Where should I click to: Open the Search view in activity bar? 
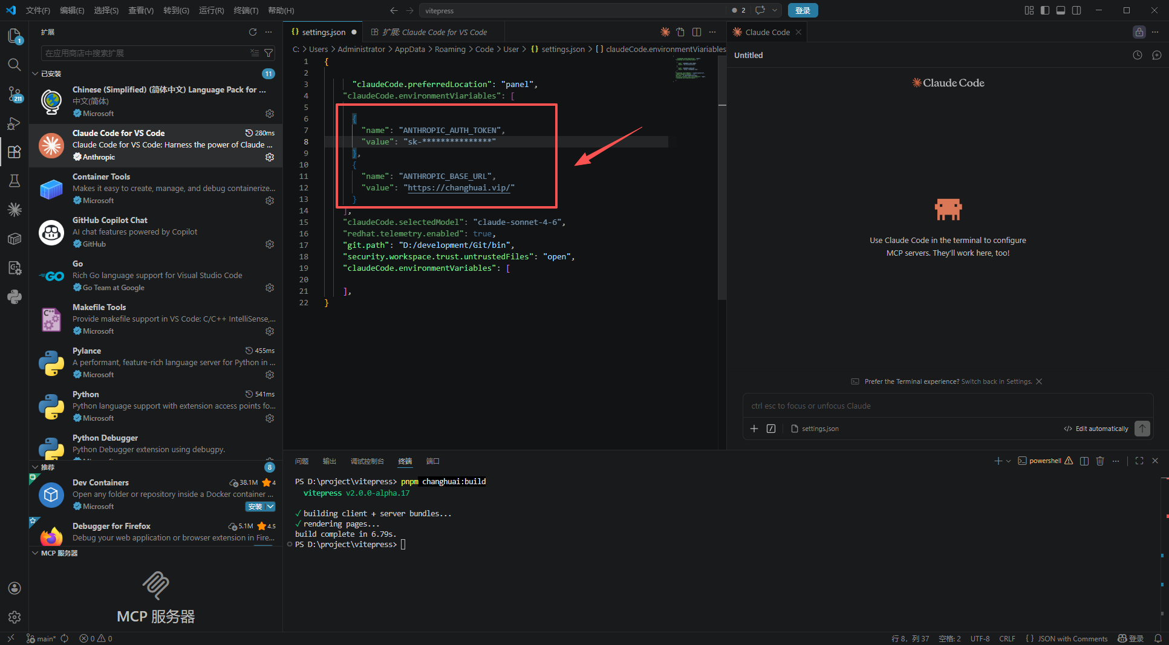pos(15,65)
